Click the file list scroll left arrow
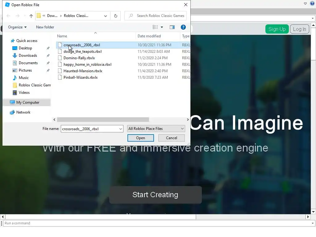The height and width of the screenshot is (237, 316). [x=54, y=119]
